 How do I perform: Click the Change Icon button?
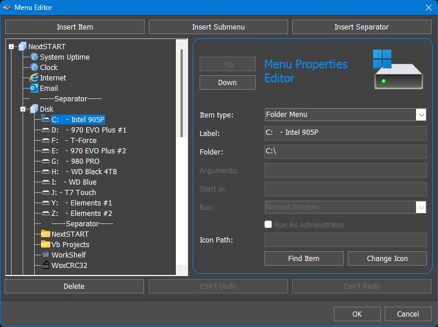tap(387, 259)
